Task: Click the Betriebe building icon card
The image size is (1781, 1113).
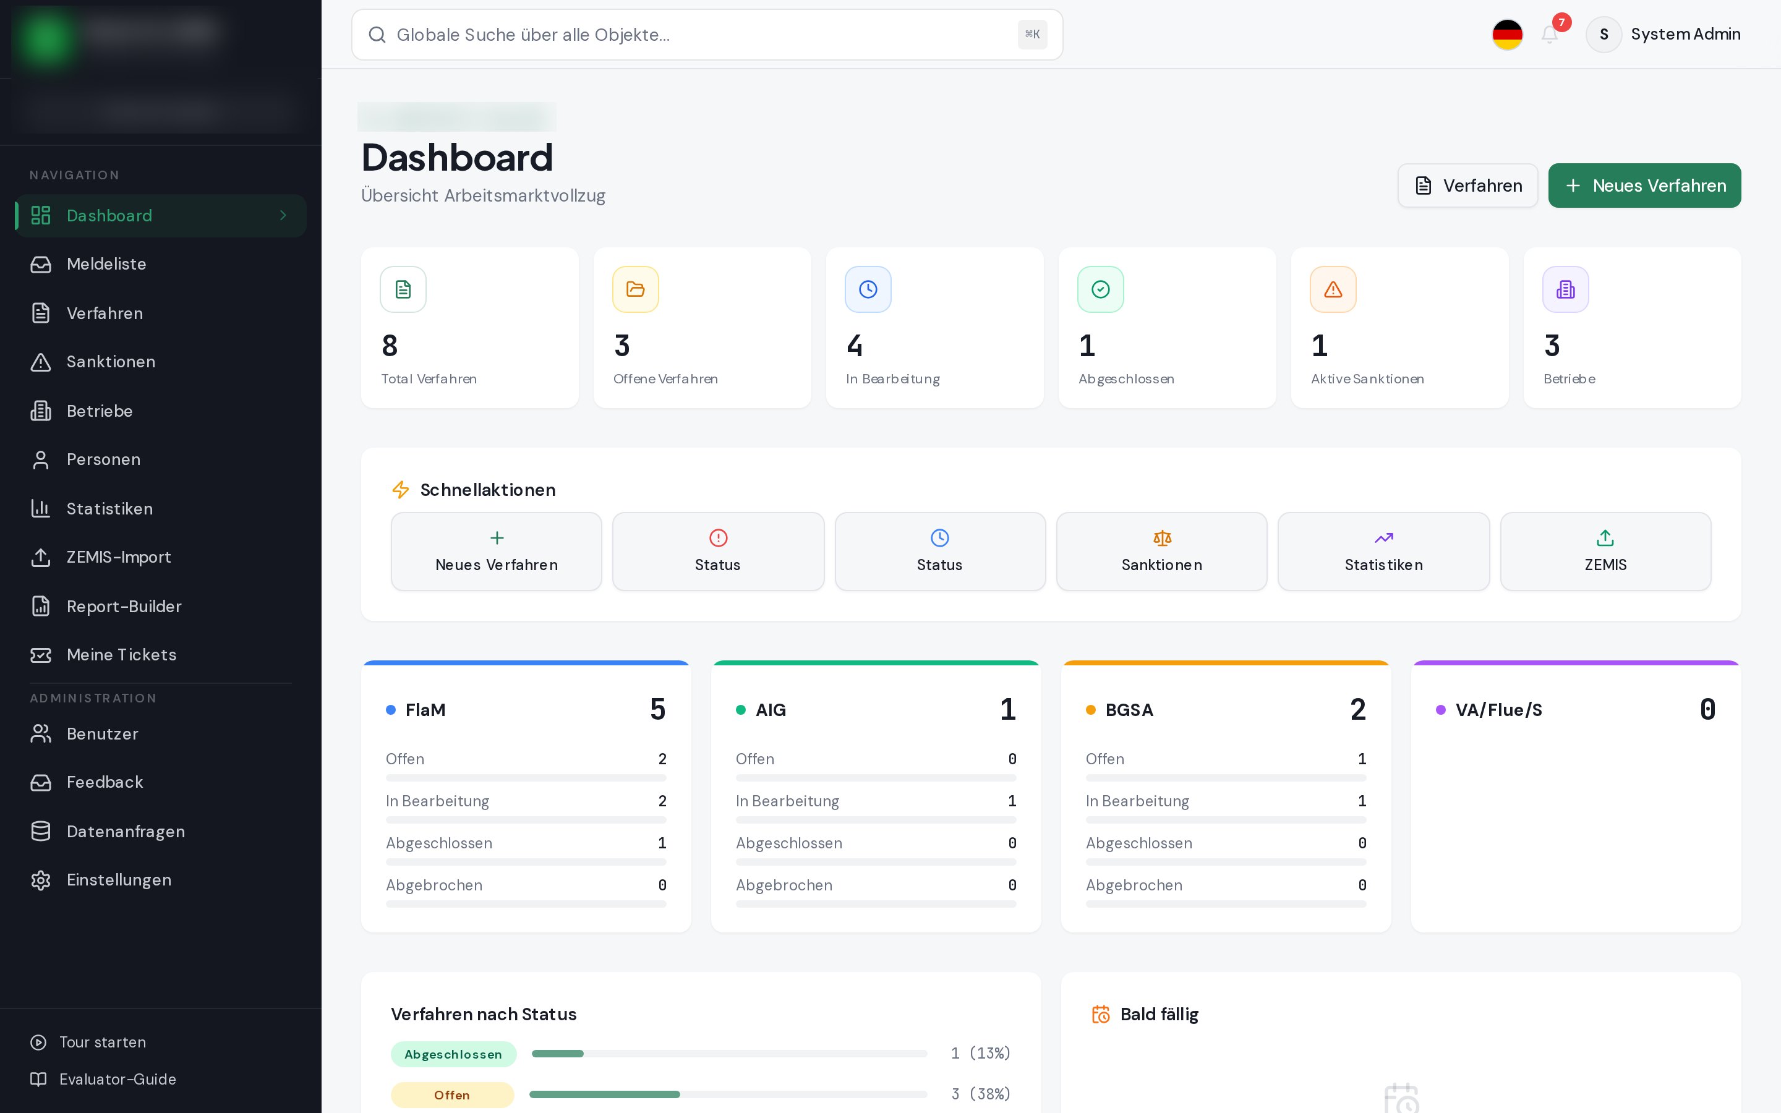Action: tap(1566, 289)
